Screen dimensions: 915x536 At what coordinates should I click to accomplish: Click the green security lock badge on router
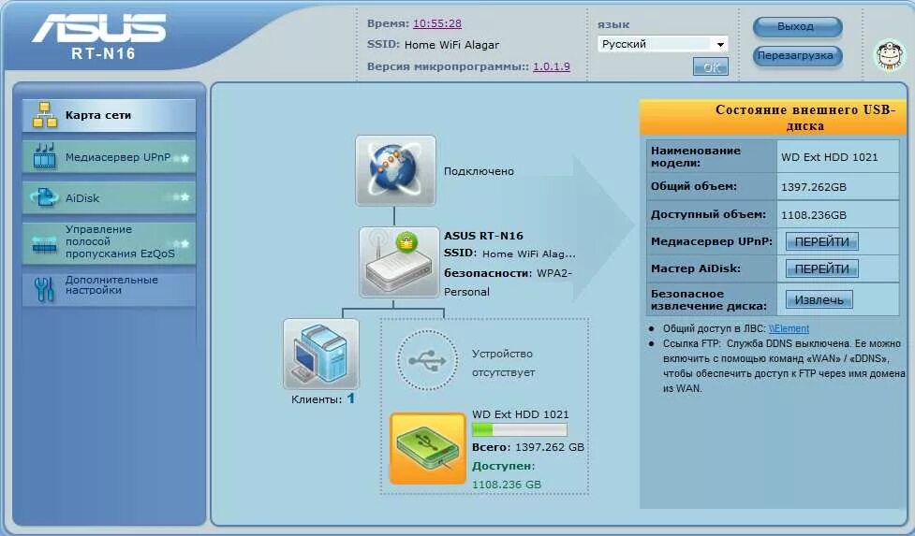click(x=406, y=241)
